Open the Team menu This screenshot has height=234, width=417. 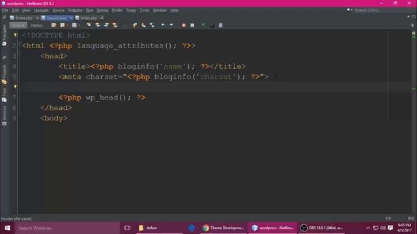(x=131, y=10)
